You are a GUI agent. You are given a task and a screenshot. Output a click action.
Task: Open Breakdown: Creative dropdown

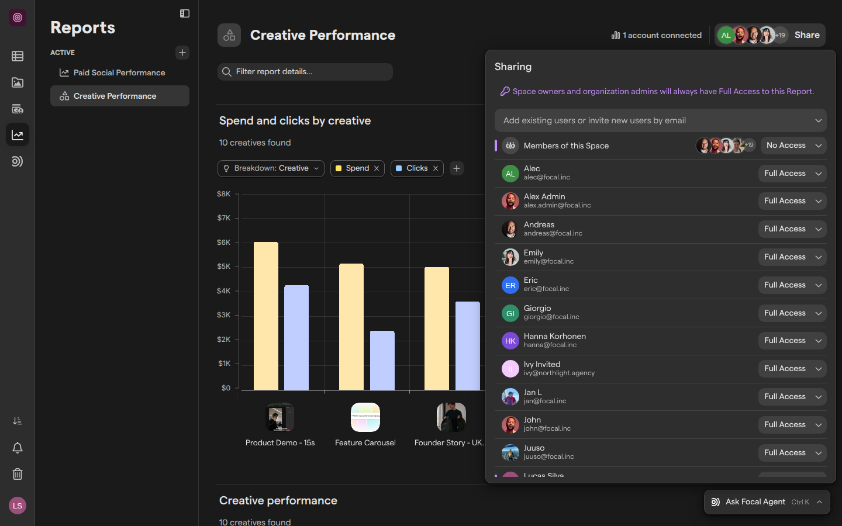coord(271,168)
